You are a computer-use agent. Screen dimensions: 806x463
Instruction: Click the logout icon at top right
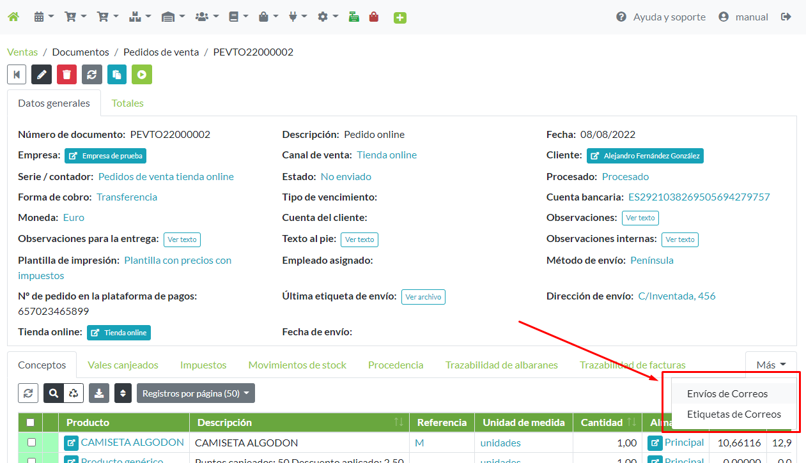coord(786,17)
